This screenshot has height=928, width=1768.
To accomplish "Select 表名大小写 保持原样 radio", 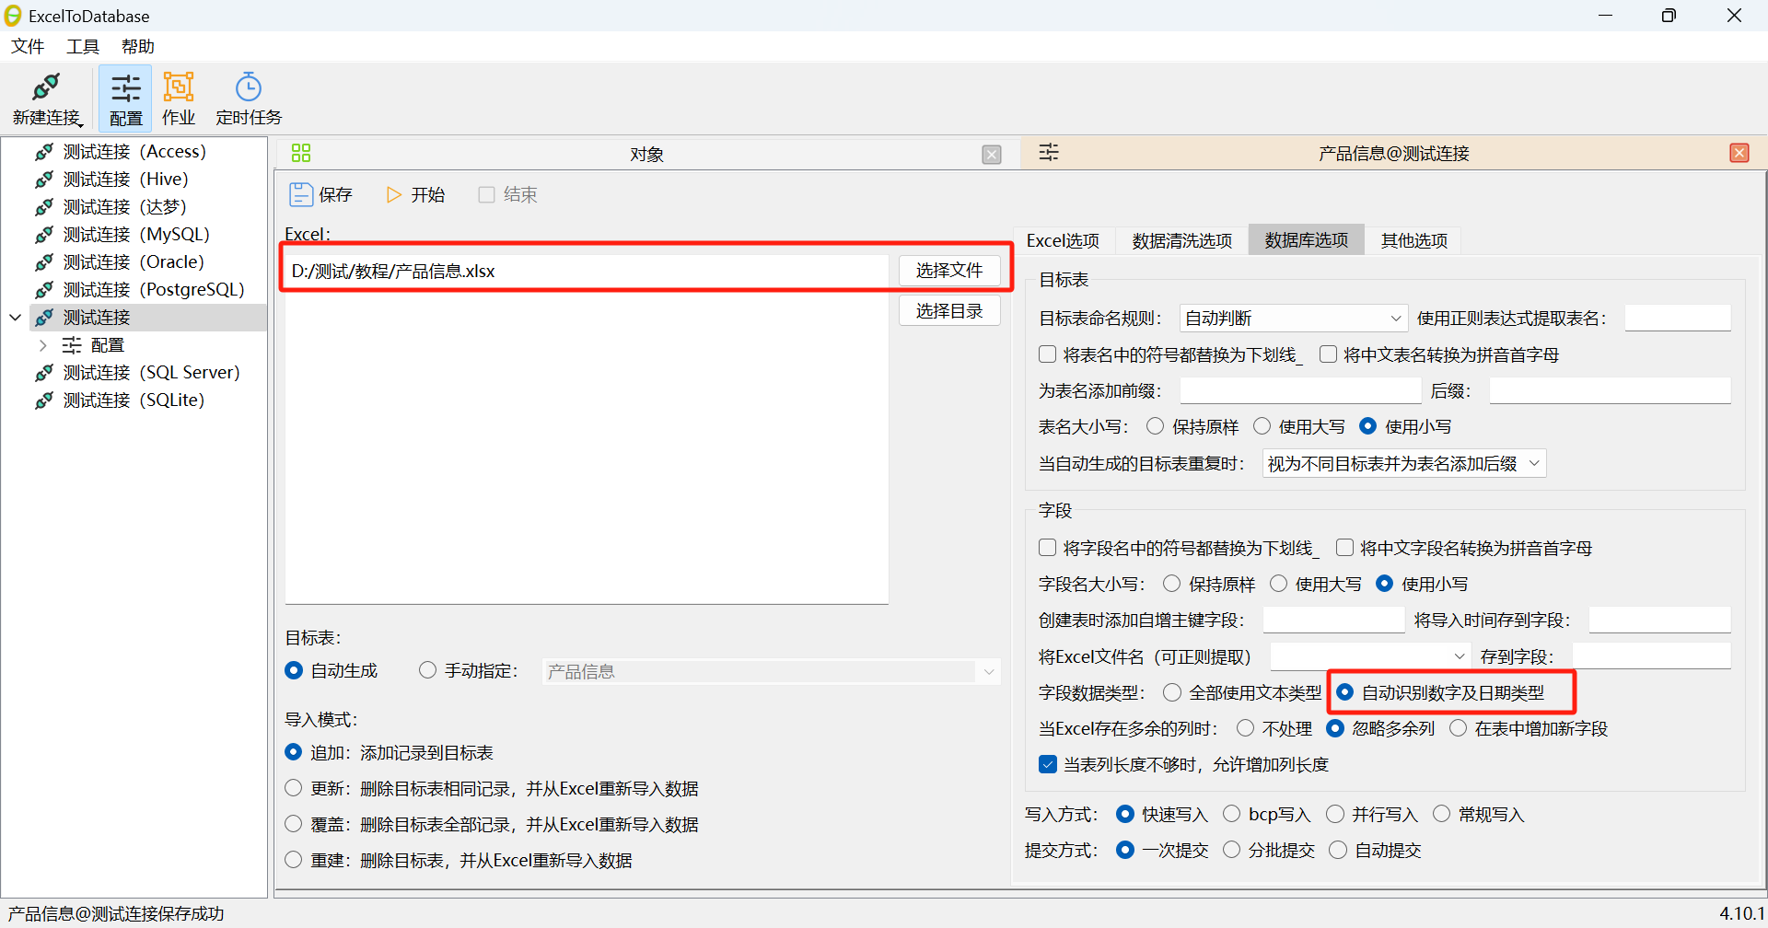I will 1155,426.
